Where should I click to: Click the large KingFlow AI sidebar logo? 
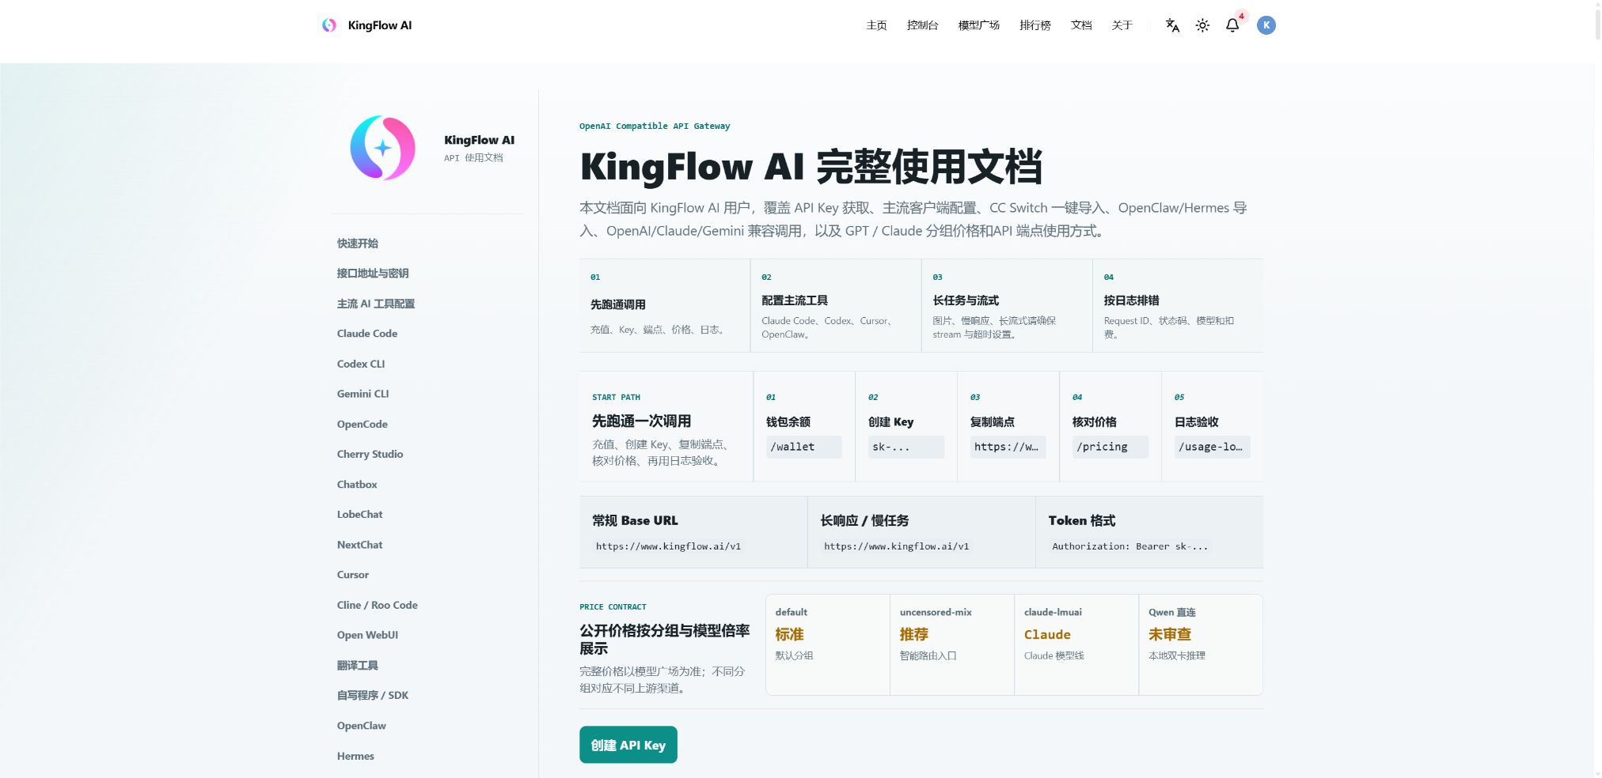click(383, 148)
